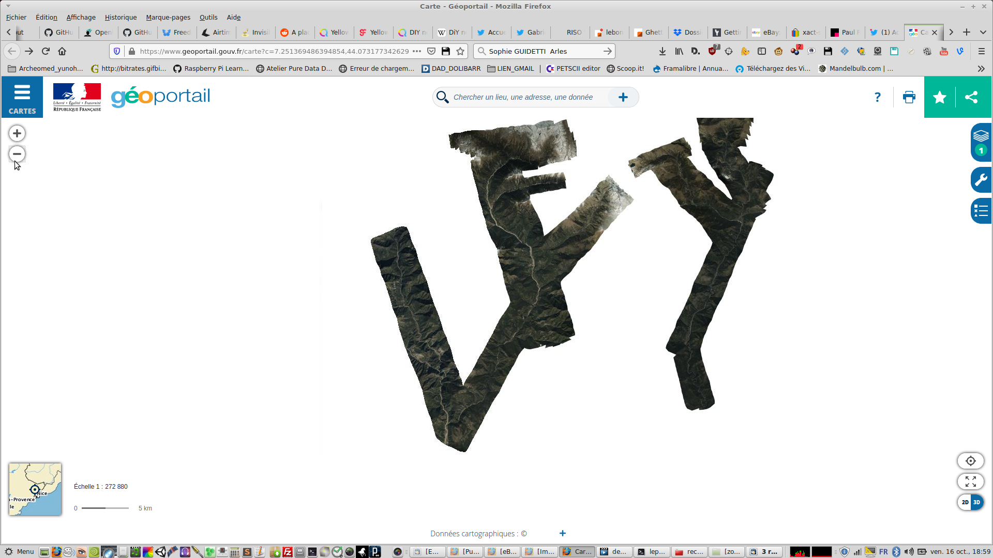Toggle fullscreen map mode

pyautogui.click(x=970, y=482)
